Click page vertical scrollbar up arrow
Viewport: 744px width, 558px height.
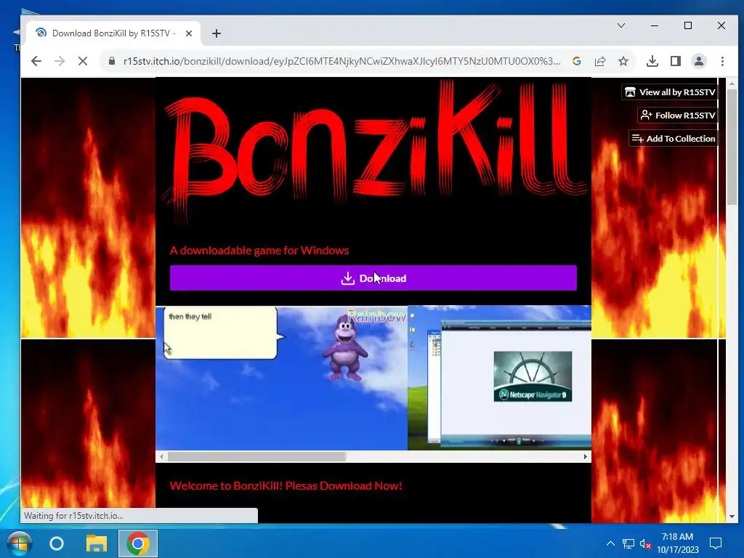(x=732, y=84)
